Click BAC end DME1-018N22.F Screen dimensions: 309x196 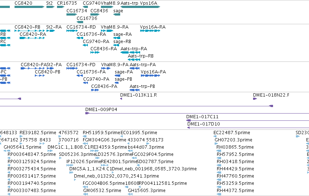pos(255,99)
